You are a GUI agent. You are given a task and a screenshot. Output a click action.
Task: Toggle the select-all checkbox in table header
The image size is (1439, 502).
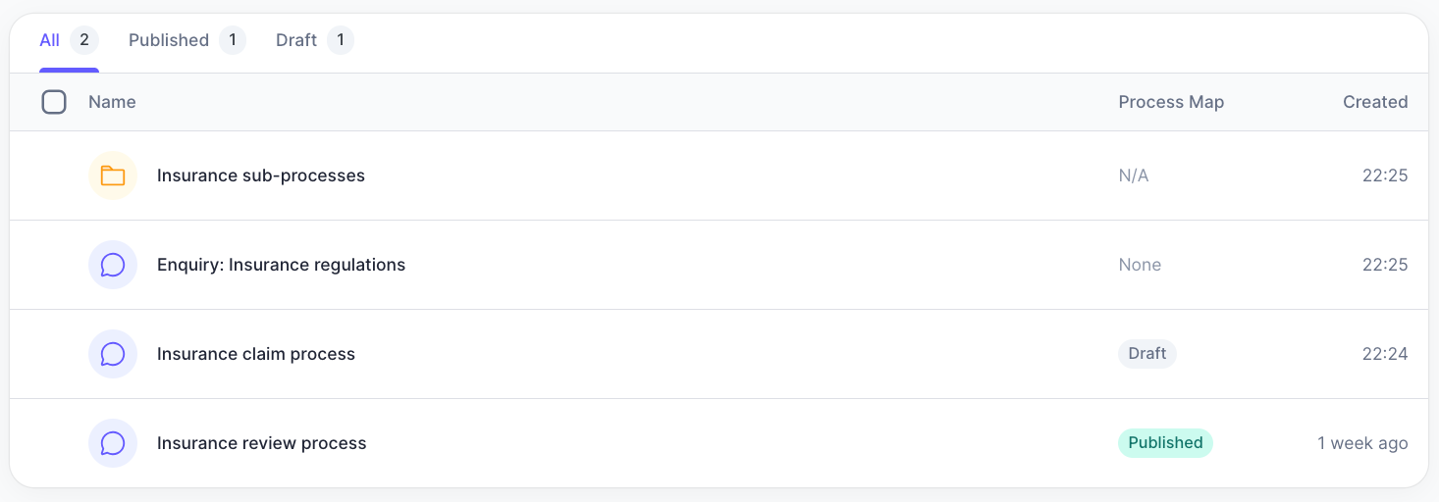click(54, 102)
